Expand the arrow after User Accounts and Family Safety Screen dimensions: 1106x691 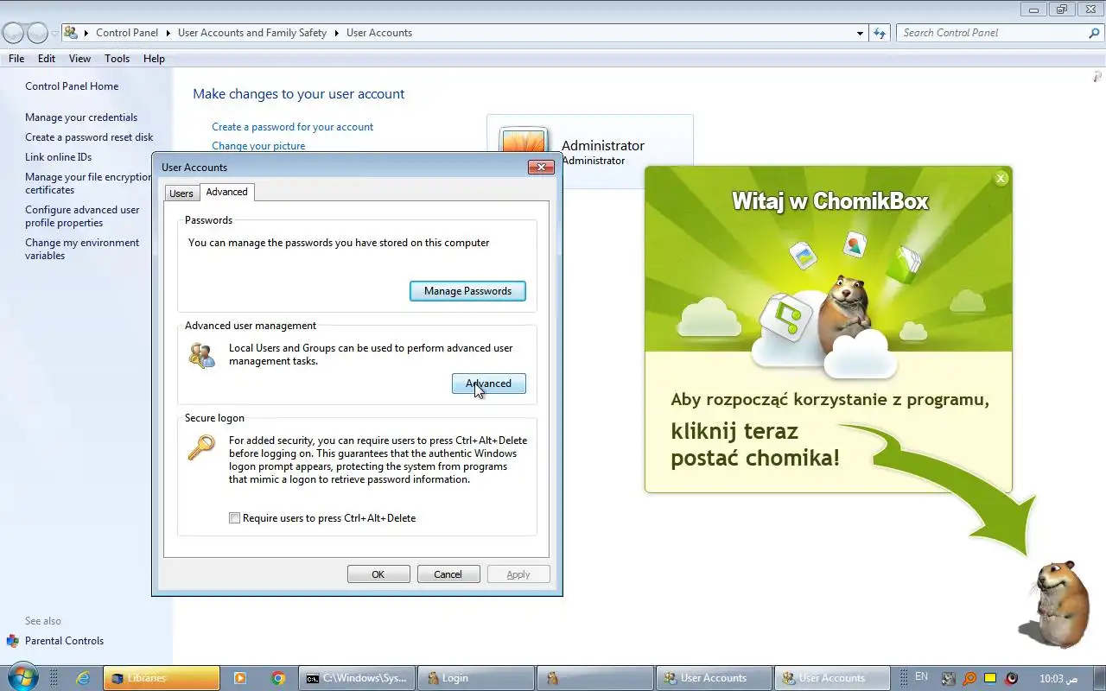[336, 33]
